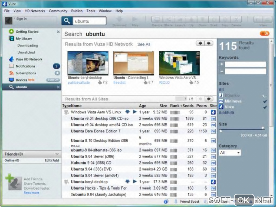Screen dimensions: 276x207
Task: Click Mininova icon for Ubuntu v9.04 i386 row
Action: tap(213, 118)
